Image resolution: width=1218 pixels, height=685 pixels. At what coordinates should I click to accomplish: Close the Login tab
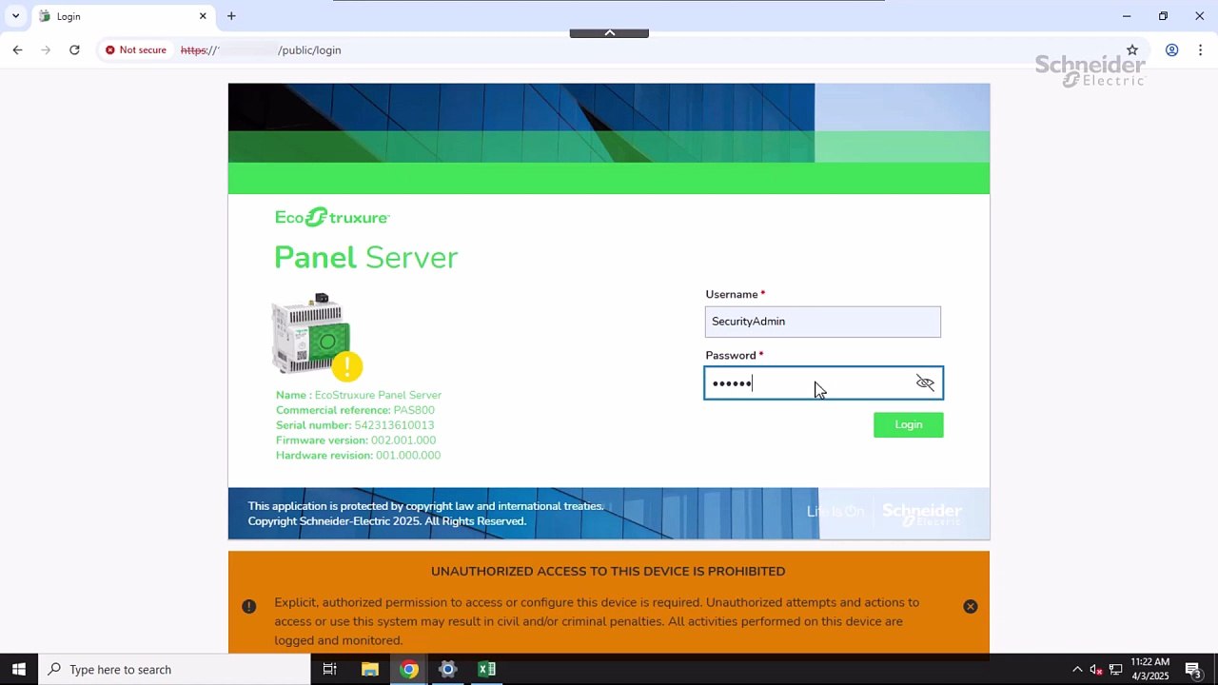[x=203, y=16]
